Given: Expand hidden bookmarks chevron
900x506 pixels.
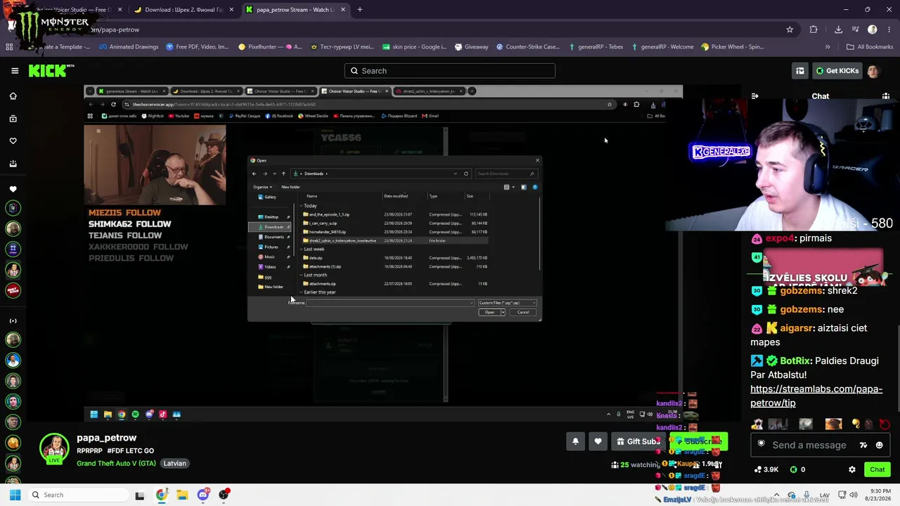Looking at the screenshot, I should [828, 47].
